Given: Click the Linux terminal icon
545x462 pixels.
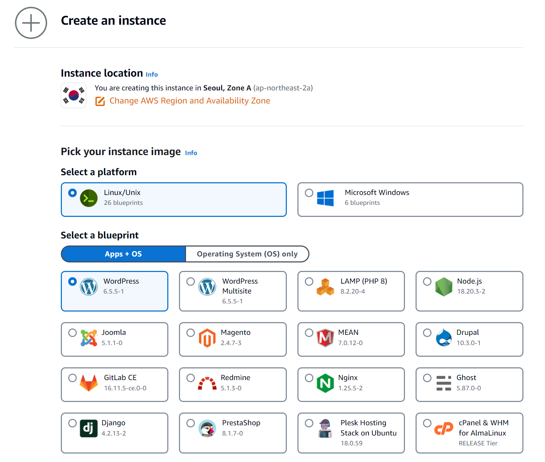Looking at the screenshot, I should tap(89, 198).
